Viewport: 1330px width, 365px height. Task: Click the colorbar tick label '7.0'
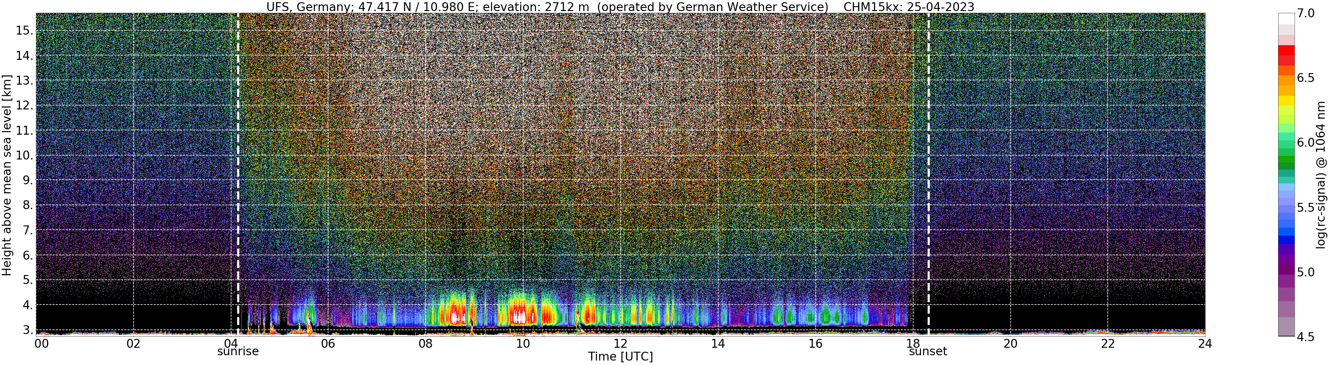coord(1306,14)
